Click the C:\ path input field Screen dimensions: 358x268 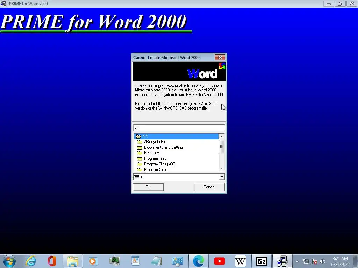click(x=179, y=127)
